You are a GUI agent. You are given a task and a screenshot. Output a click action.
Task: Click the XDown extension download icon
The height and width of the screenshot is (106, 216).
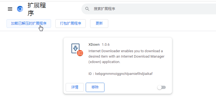click(75, 48)
